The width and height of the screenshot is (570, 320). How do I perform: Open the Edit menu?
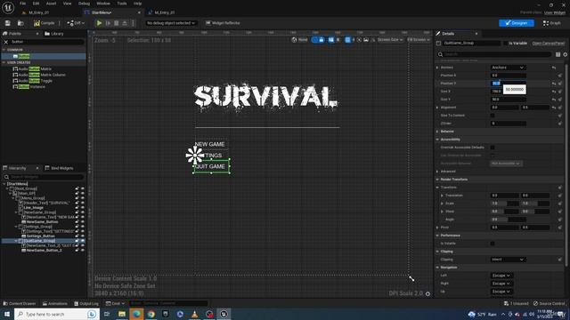coord(36,4)
